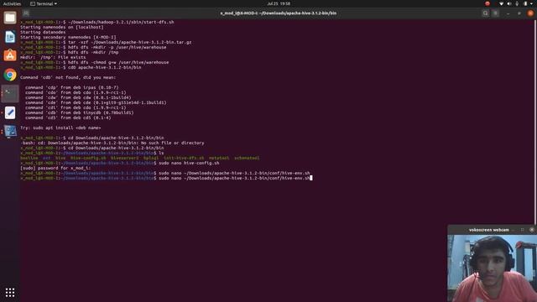Click the ls output listing line

tap(140, 158)
